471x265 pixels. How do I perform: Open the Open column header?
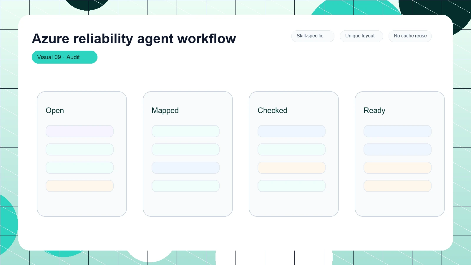click(55, 110)
